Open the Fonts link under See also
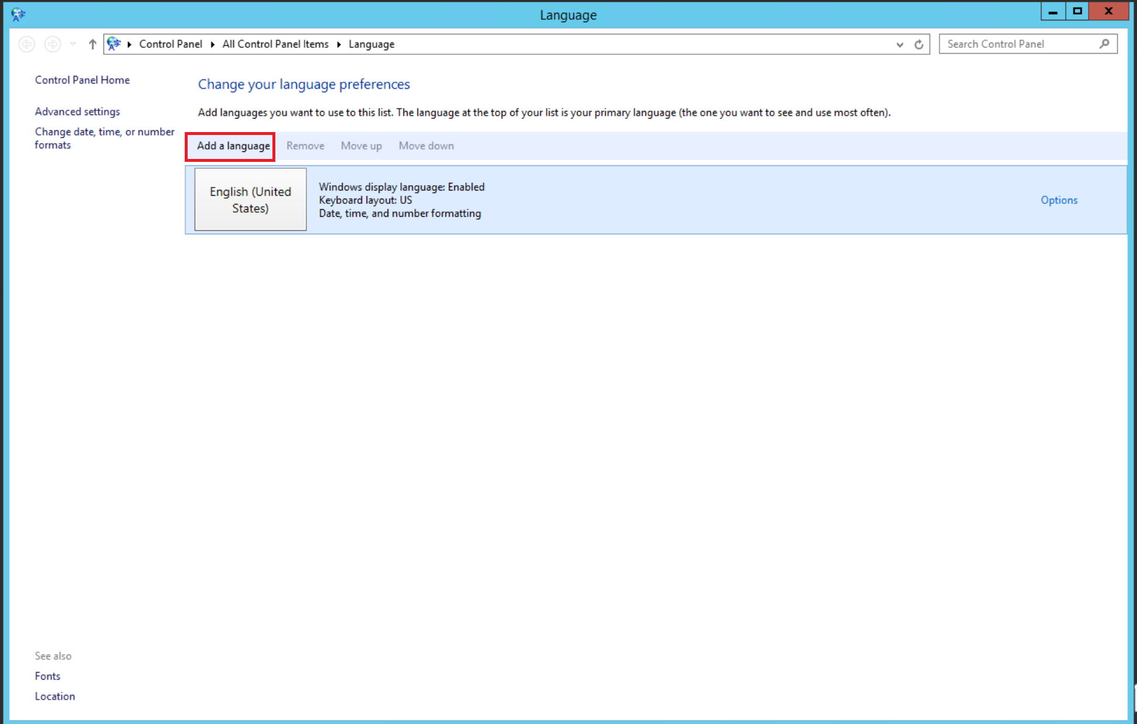Screen dimensions: 1137x724 pos(47,676)
